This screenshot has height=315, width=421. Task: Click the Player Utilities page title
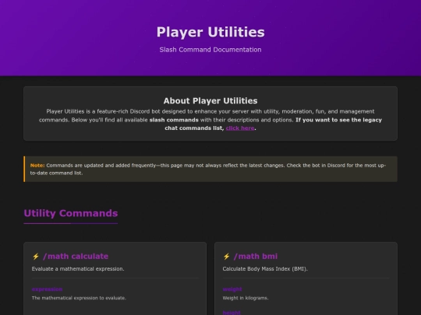210,32
